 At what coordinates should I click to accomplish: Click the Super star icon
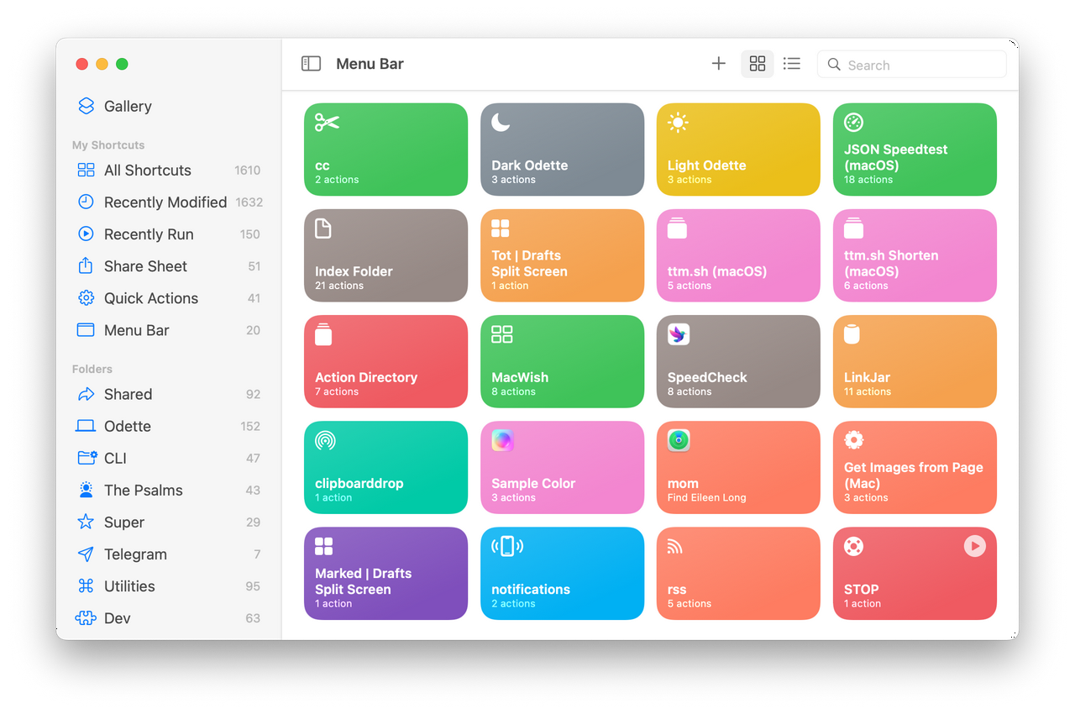(86, 522)
